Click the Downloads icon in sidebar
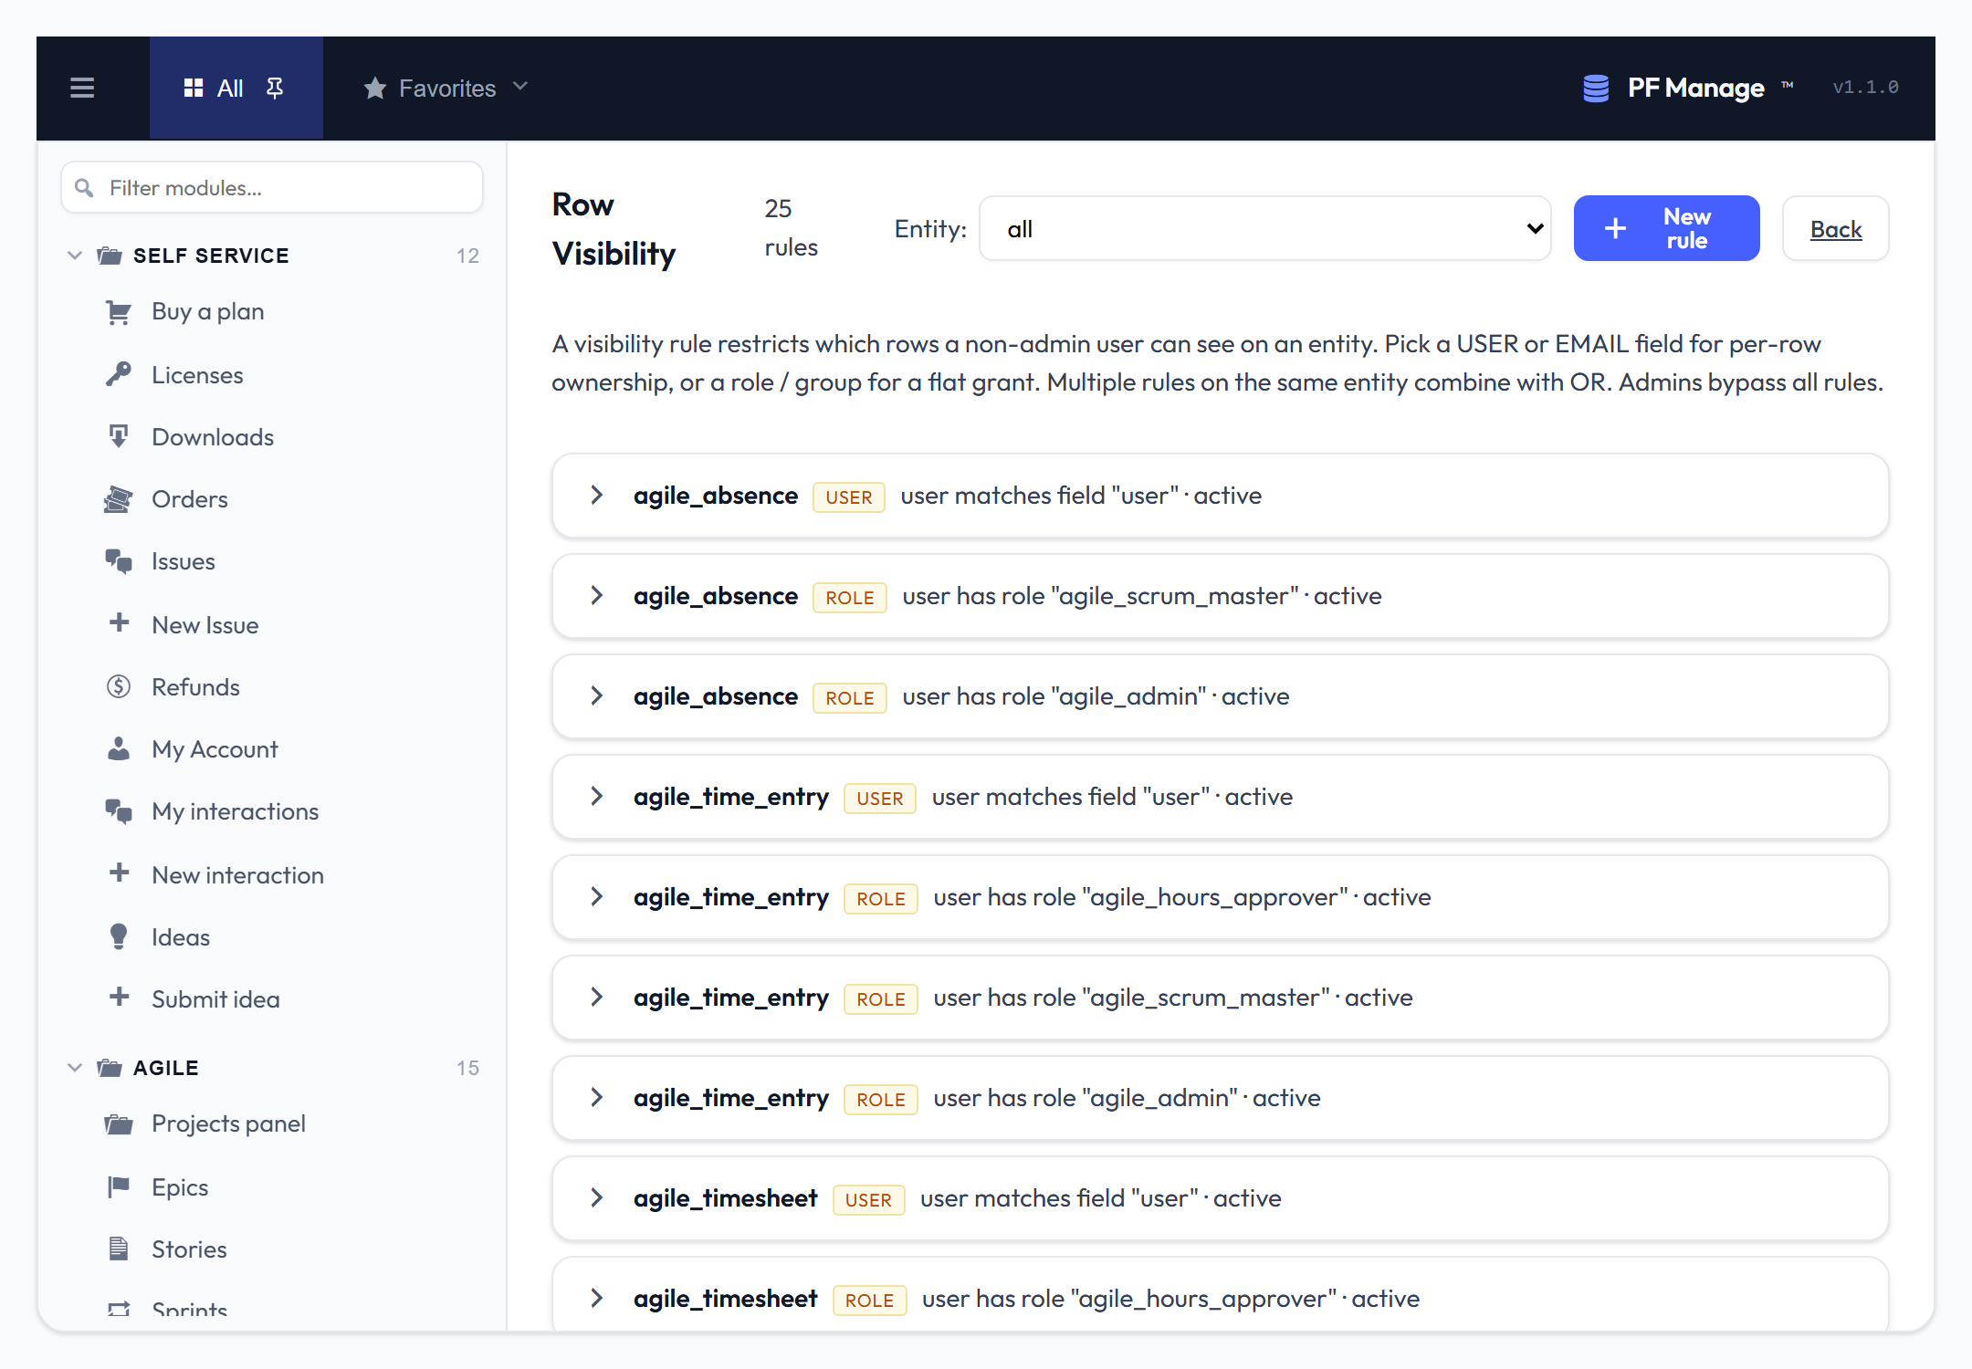The width and height of the screenshot is (1972, 1369). click(x=119, y=436)
